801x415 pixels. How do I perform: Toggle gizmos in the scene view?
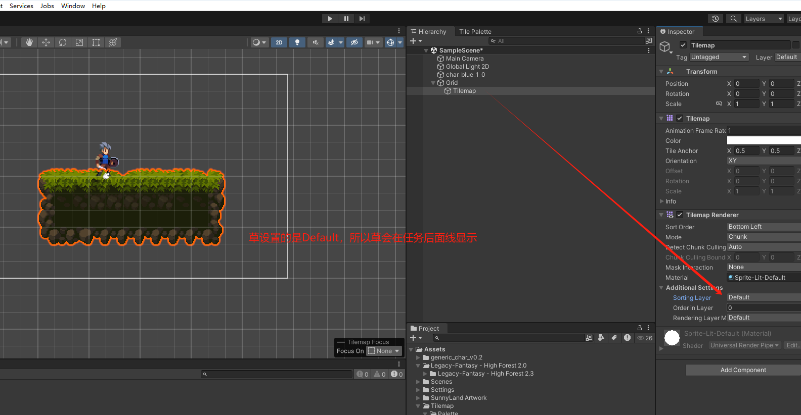[x=390, y=42]
